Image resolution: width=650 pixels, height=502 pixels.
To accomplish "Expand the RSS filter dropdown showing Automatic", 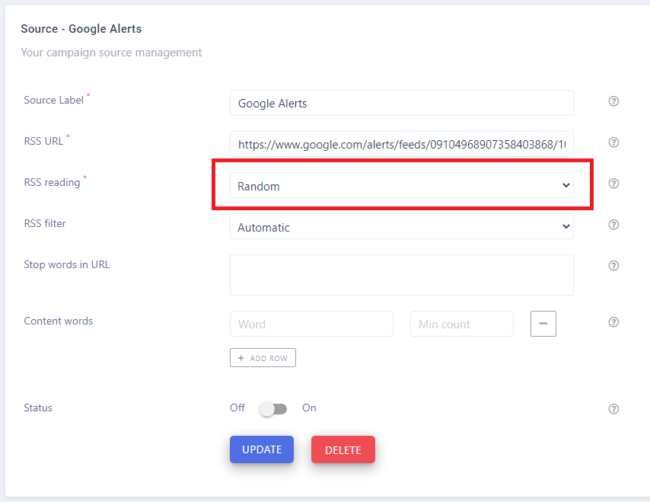I will [402, 226].
